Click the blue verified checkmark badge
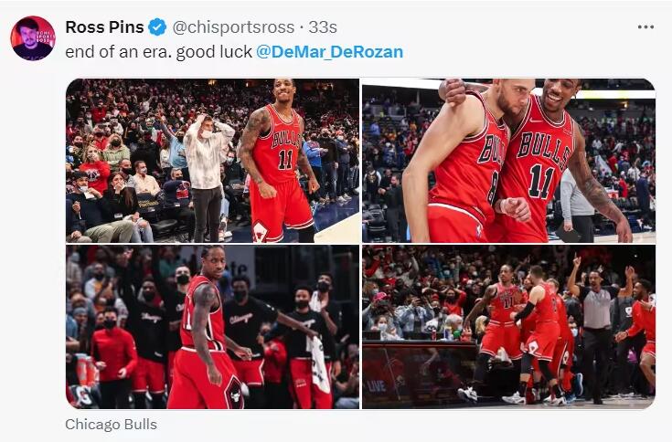 (157, 27)
